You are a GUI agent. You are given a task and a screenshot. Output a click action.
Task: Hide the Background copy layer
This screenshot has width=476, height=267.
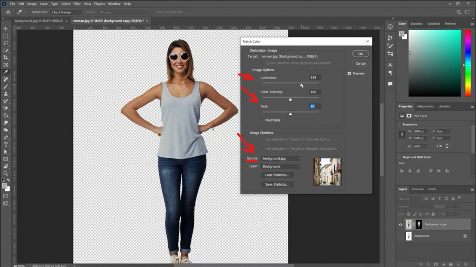click(400, 225)
